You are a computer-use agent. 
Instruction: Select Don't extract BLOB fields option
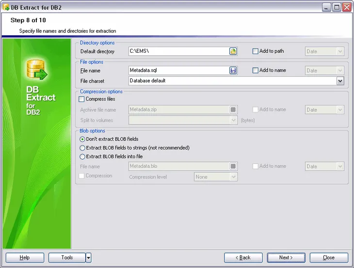tap(82, 139)
